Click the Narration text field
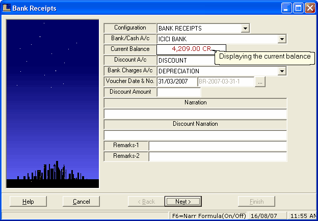The height and width of the screenshot is (221, 318). 195,114
